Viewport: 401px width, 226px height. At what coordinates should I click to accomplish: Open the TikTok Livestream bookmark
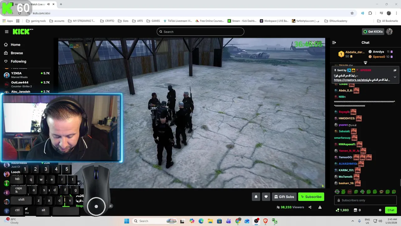pyautogui.click(x=178, y=21)
